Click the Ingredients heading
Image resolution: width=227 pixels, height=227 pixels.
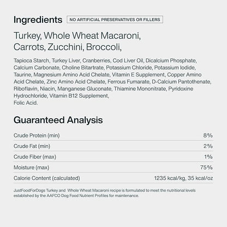[x=38, y=20]
